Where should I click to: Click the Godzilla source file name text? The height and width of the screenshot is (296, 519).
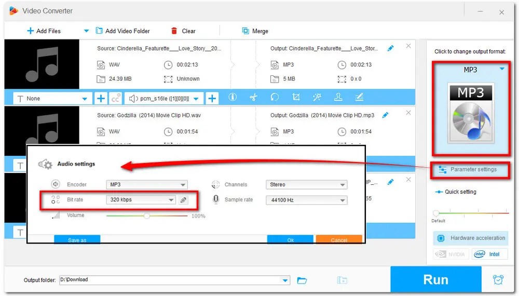[149, 115]
